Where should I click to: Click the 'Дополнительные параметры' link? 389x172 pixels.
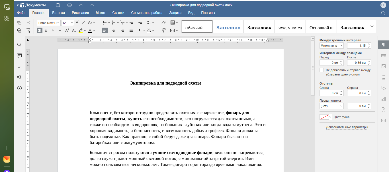click(x=347, y=127)
